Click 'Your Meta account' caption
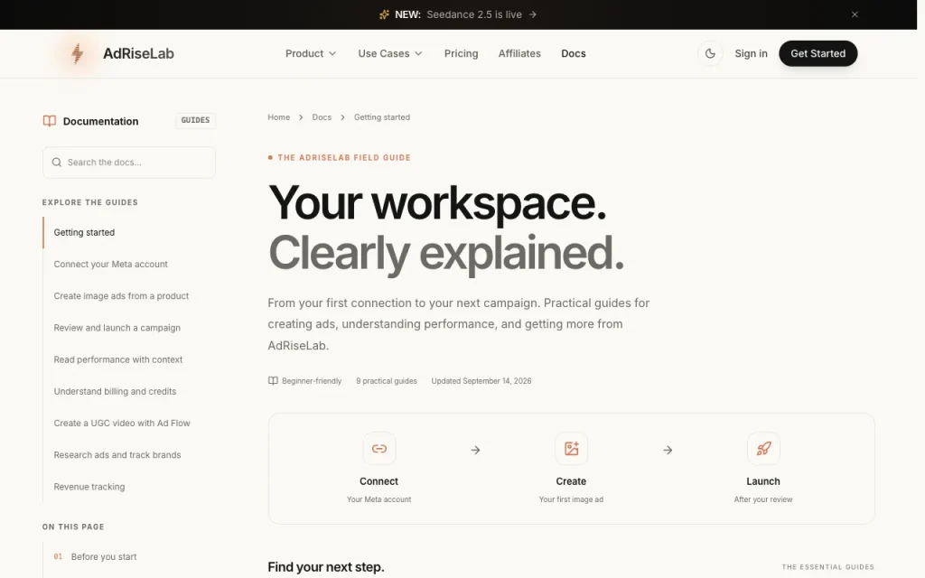Viewport: 925px width, 578px height. click(x=378, y=499)
